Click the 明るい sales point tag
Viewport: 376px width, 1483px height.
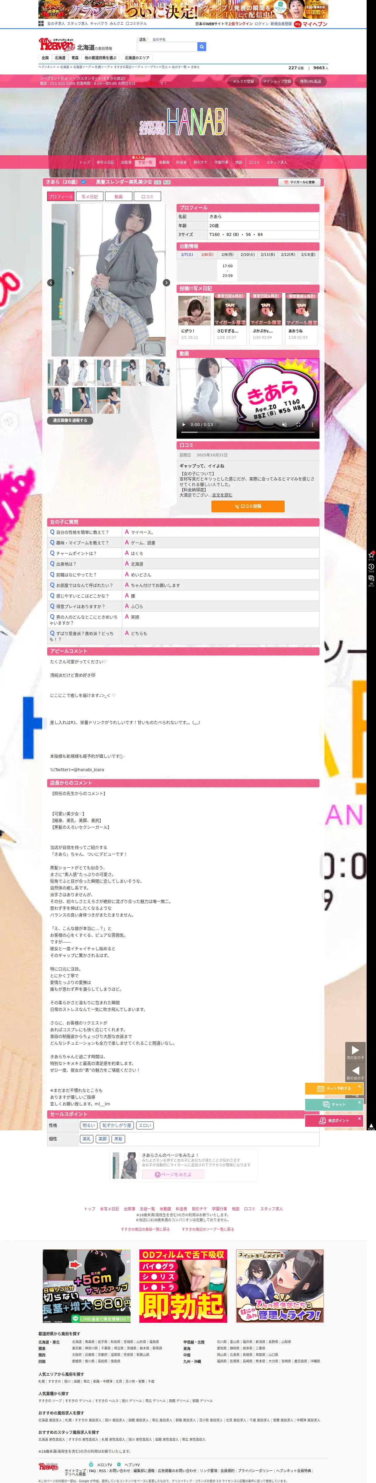(88, 1125)
